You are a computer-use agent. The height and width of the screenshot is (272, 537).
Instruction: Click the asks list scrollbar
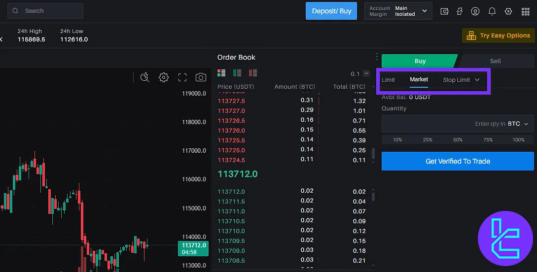373,153
